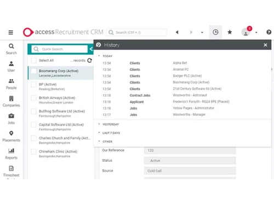274x205 pixels.
Task: Open Placements section in the sidebar
Action: click(x=11, y=137)
